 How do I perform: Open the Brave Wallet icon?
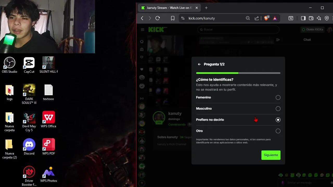(x=311, y=18)
